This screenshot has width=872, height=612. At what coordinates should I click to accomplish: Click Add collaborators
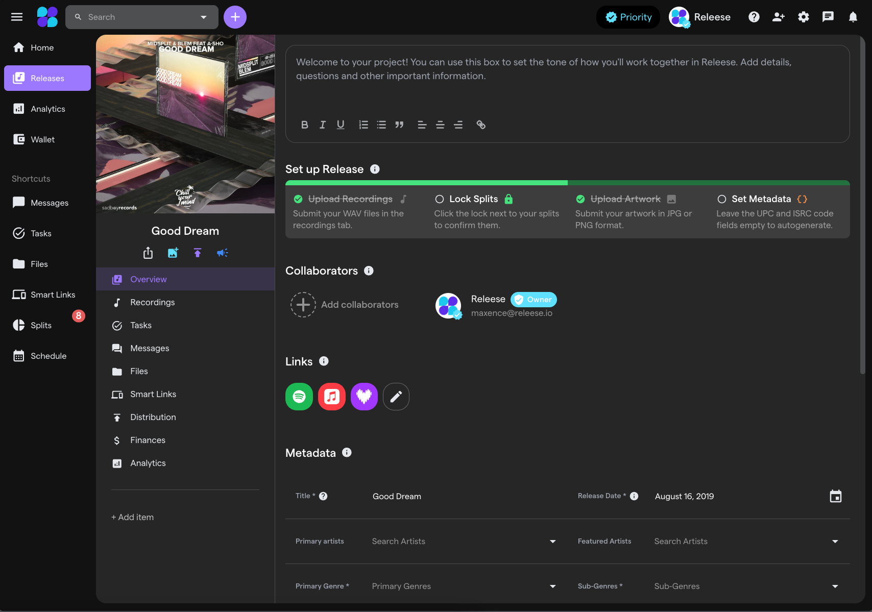[345, 305]
